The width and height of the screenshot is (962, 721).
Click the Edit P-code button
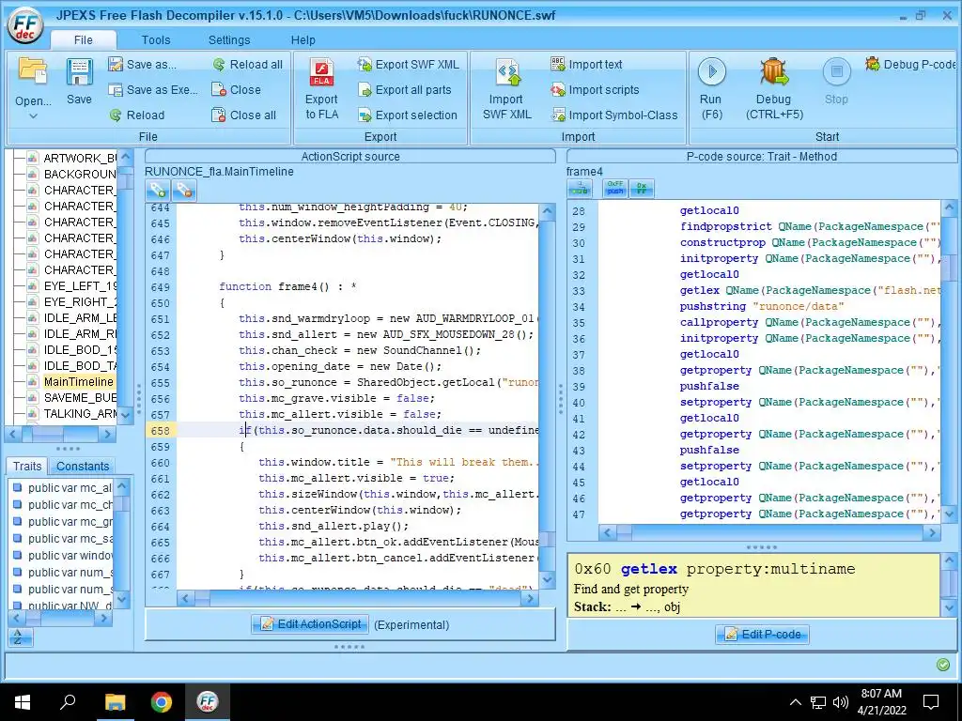coord(763,634)
